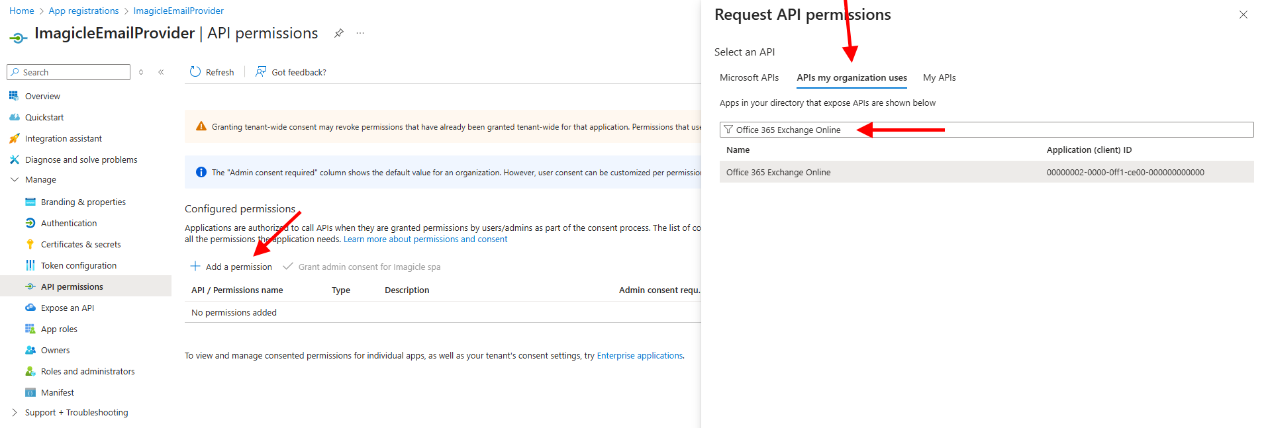Click Add a permission button
This screenshot has height=428, width=1264.
point(232,267)
